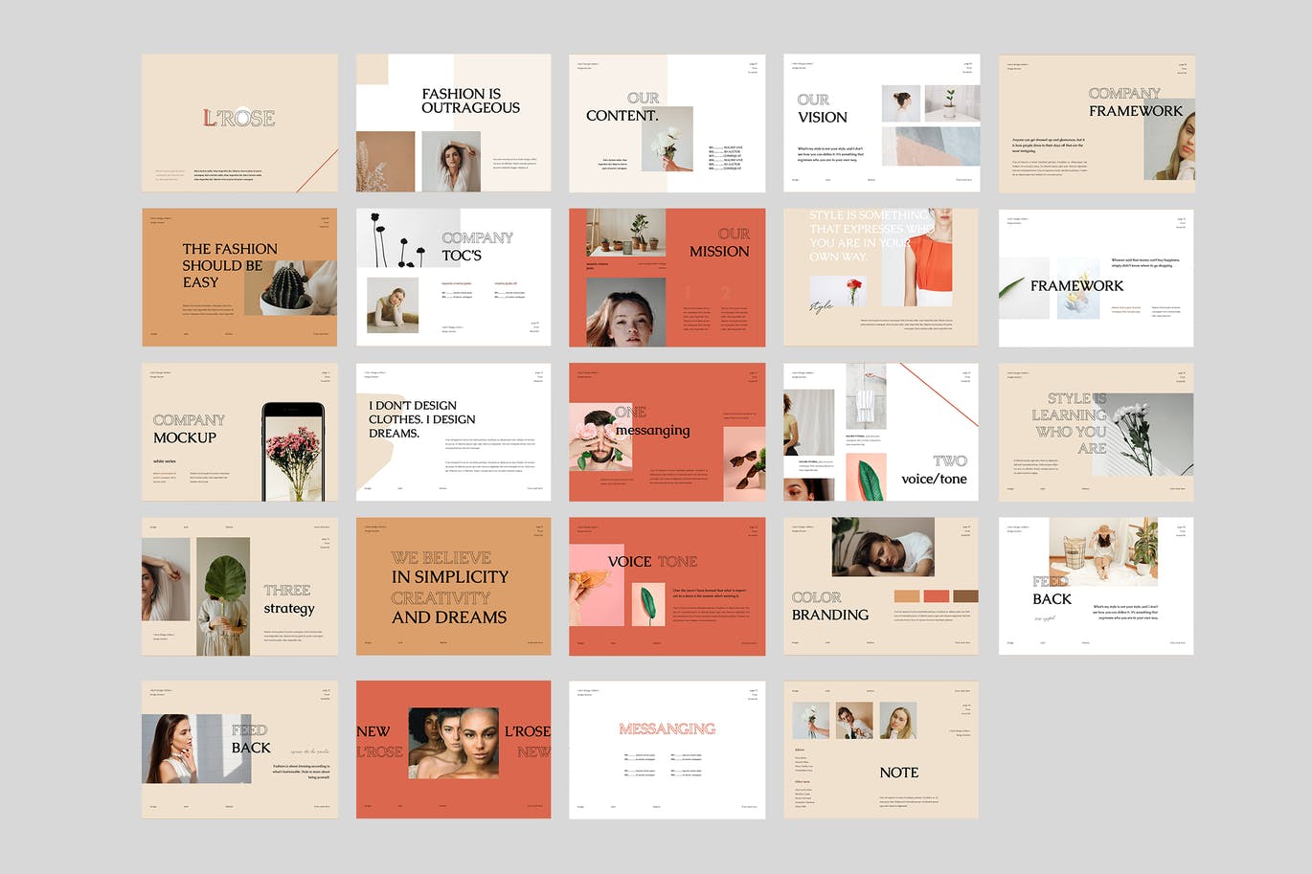Open the Our Mission slide

coord(667,278)
